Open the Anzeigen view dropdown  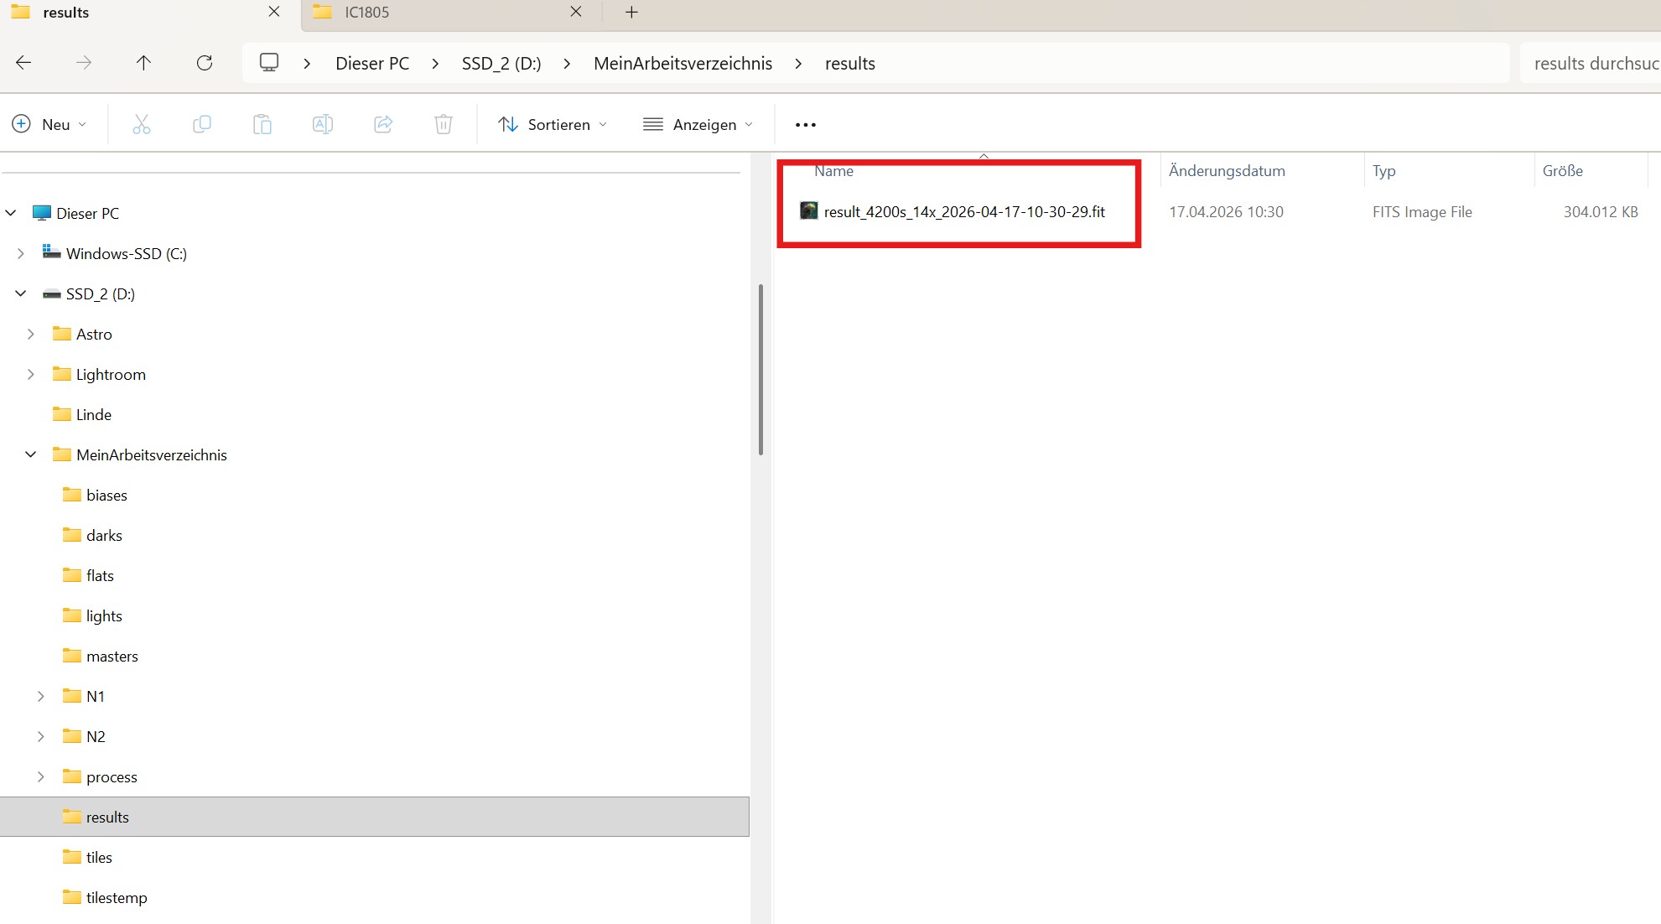pyautogui.click(x=698, y=124)
